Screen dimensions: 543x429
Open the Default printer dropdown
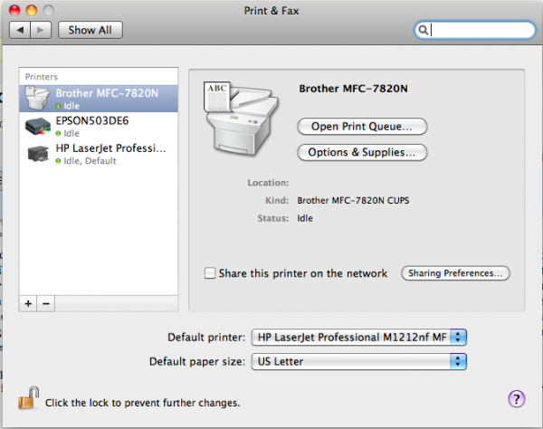point(358,338)
